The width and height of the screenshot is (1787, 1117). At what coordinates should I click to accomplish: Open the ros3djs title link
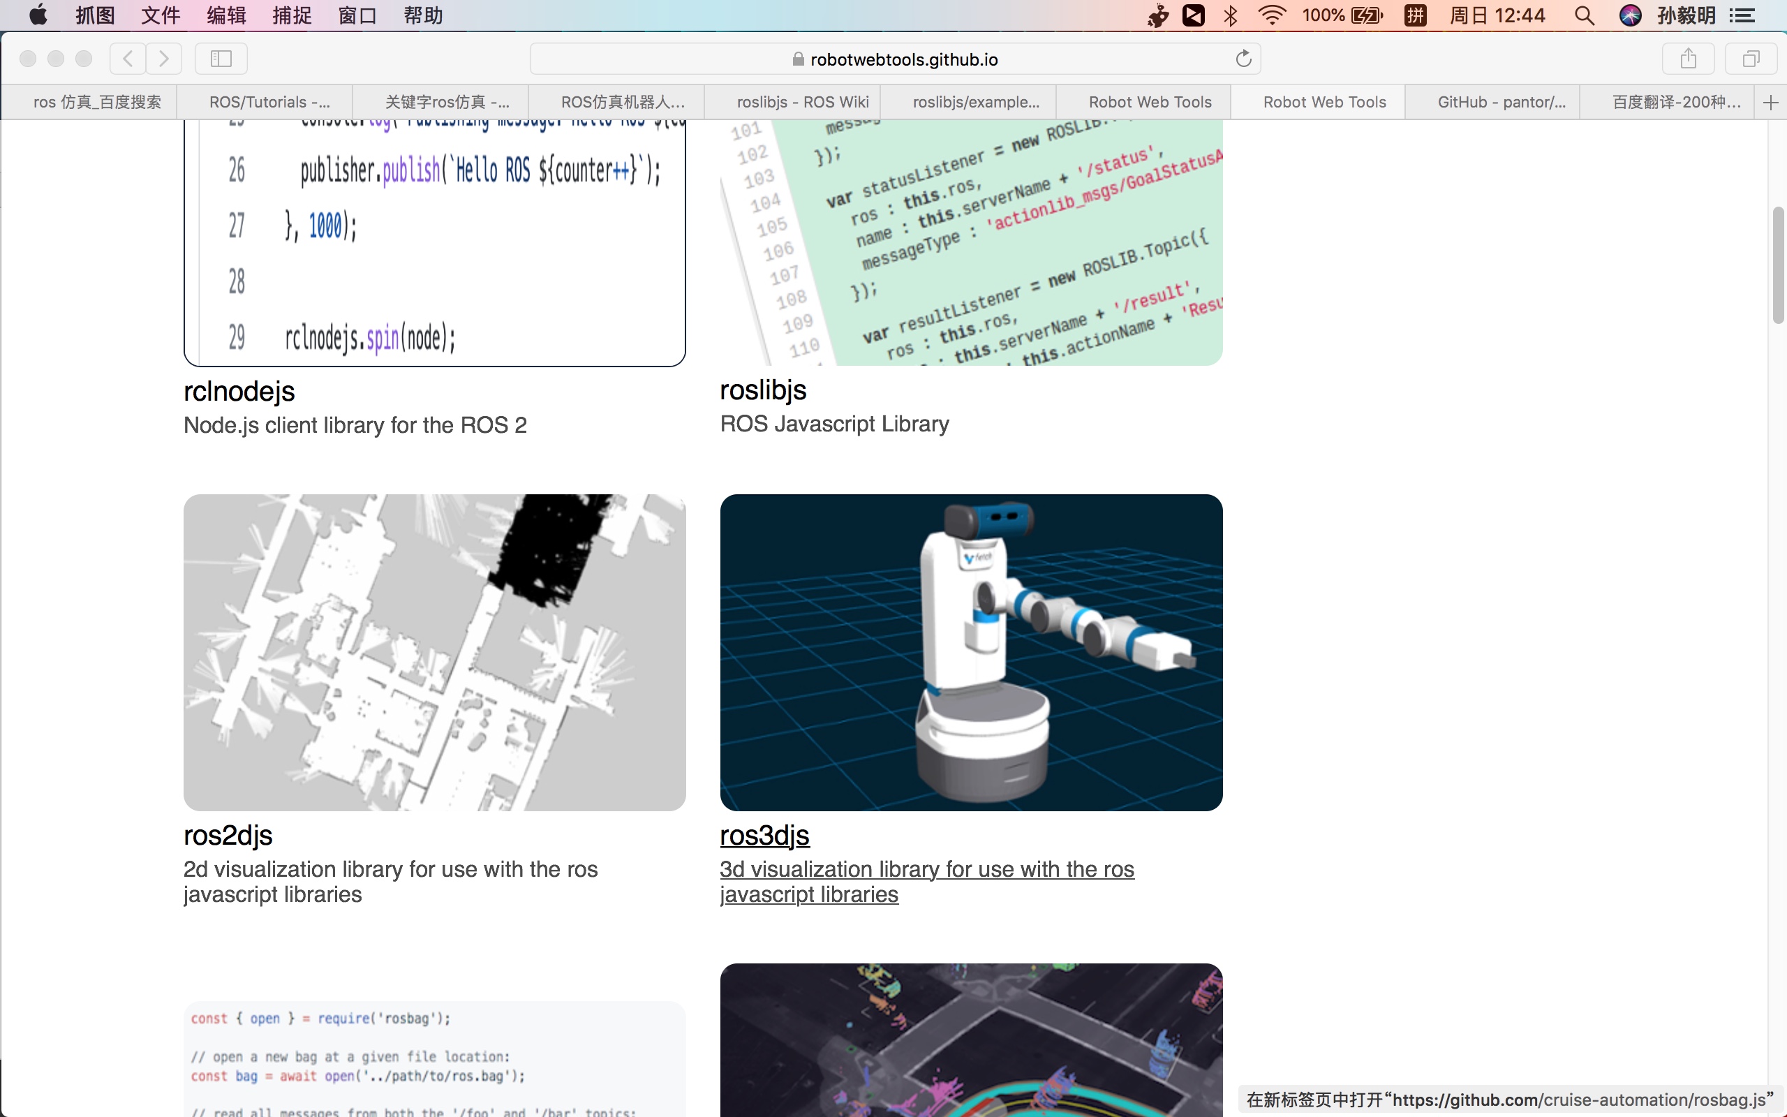[764, 835]
